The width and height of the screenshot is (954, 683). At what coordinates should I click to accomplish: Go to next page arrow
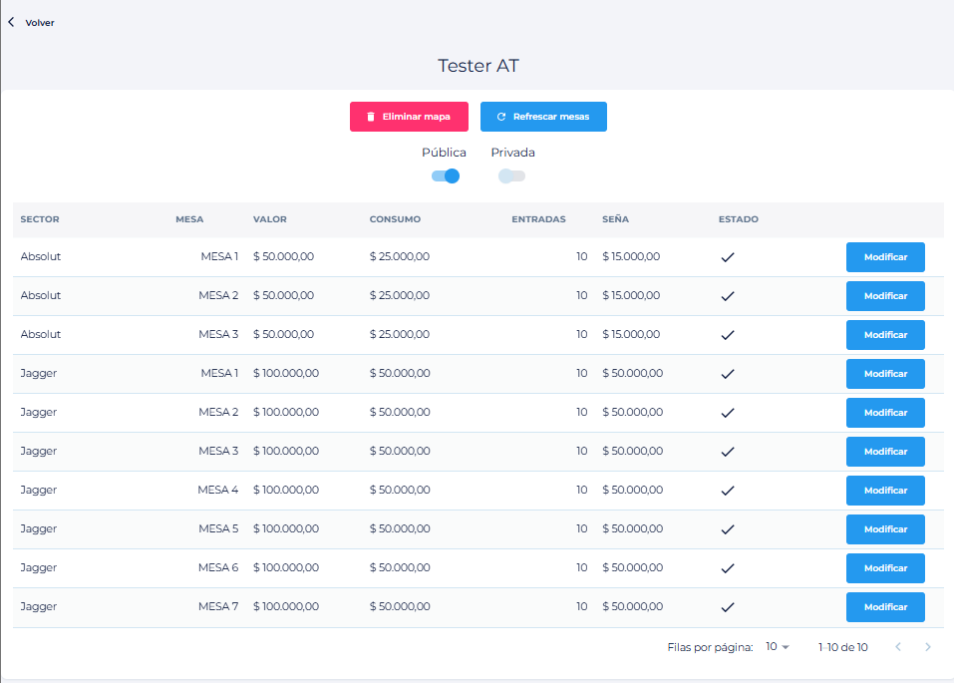(928, 646)
